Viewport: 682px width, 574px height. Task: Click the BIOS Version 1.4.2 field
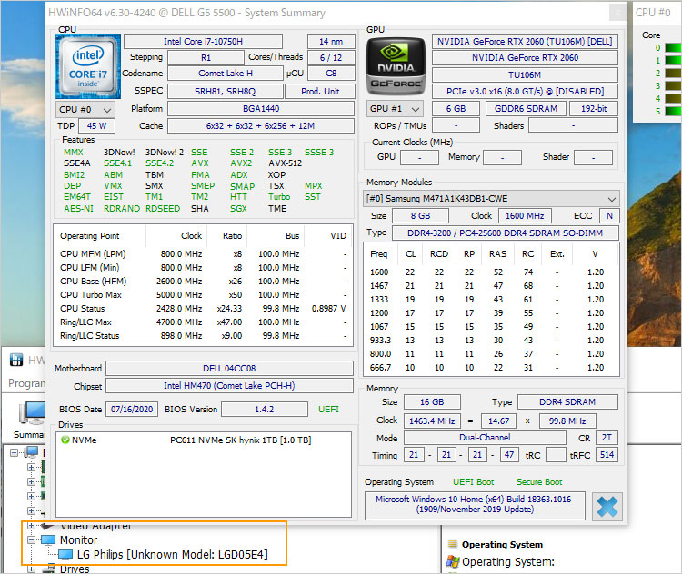(265, 410)
